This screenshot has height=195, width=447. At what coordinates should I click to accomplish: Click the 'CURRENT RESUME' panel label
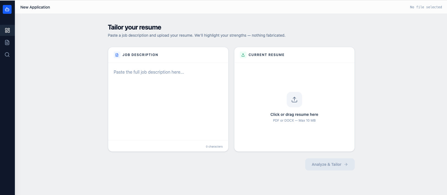click(266, 55)
